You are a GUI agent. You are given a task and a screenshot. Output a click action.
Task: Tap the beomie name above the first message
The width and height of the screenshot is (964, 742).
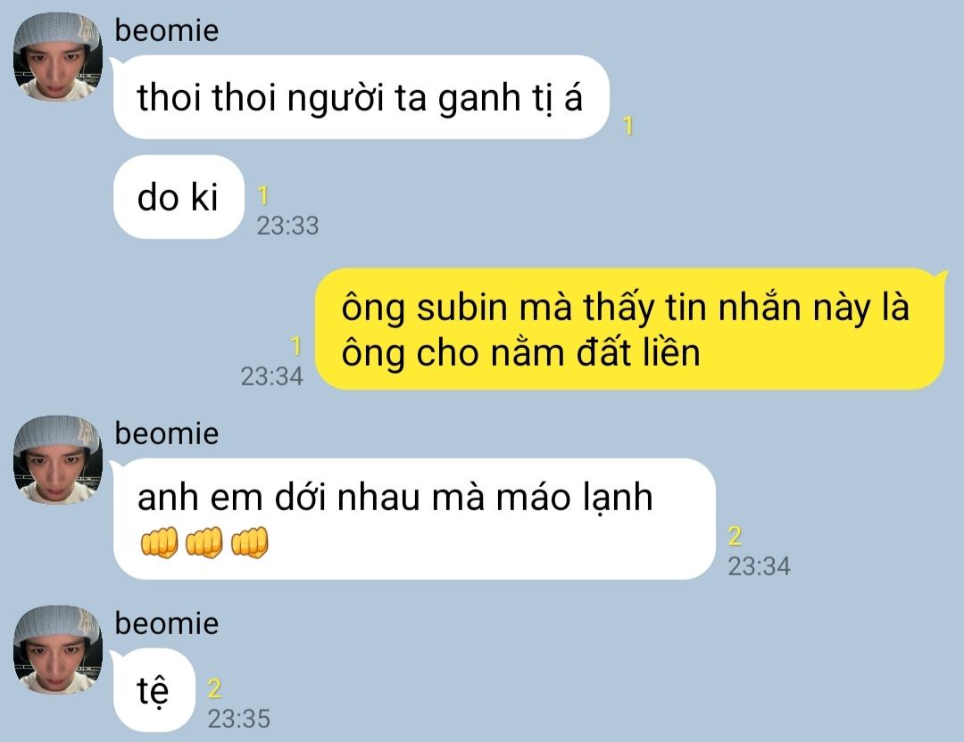tap(167, 30)
